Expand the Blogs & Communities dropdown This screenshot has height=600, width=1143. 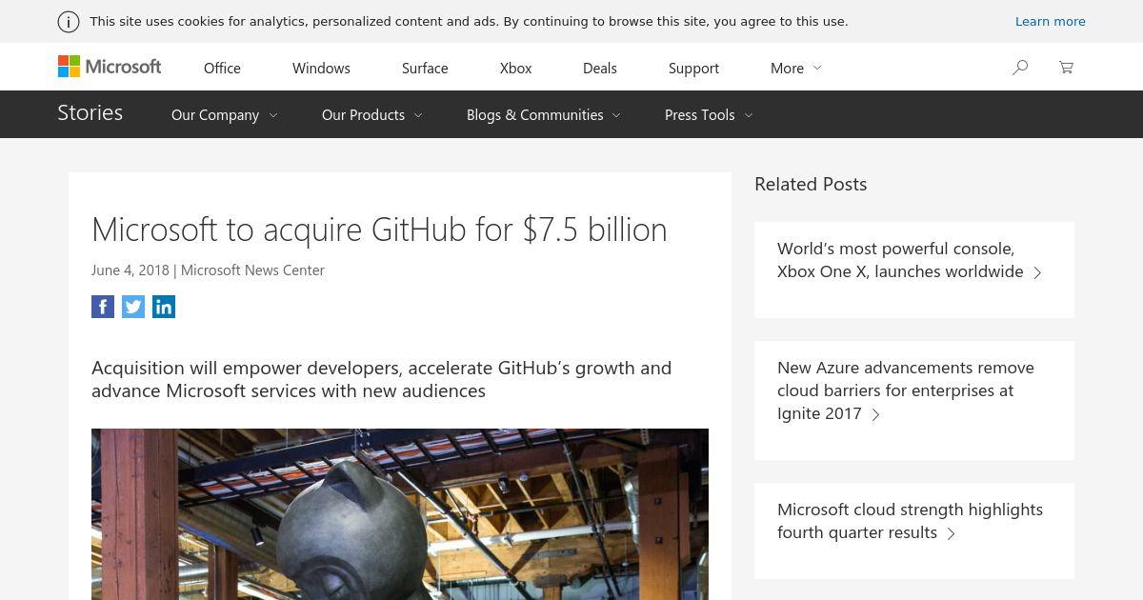click(544, 114)
